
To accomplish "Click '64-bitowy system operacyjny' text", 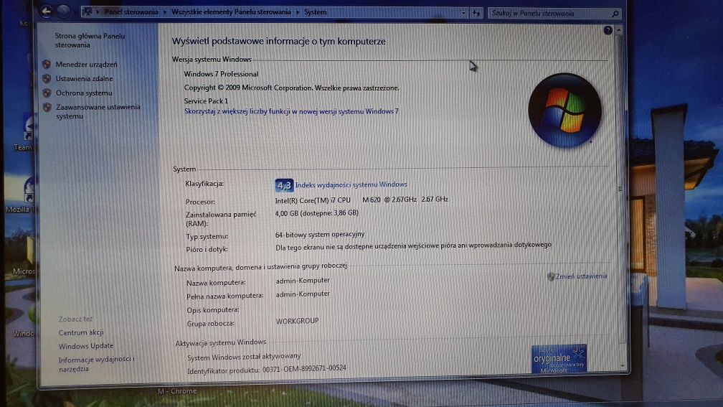I will coord(320,235).
